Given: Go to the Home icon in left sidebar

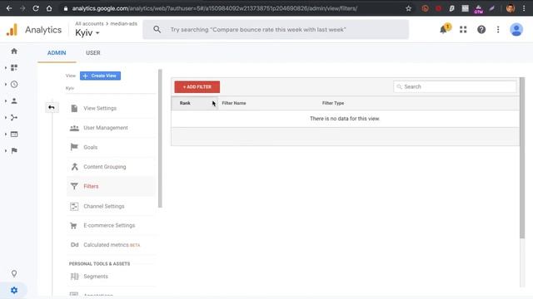Looking at the screenshot, I should [x=14, y=51].
